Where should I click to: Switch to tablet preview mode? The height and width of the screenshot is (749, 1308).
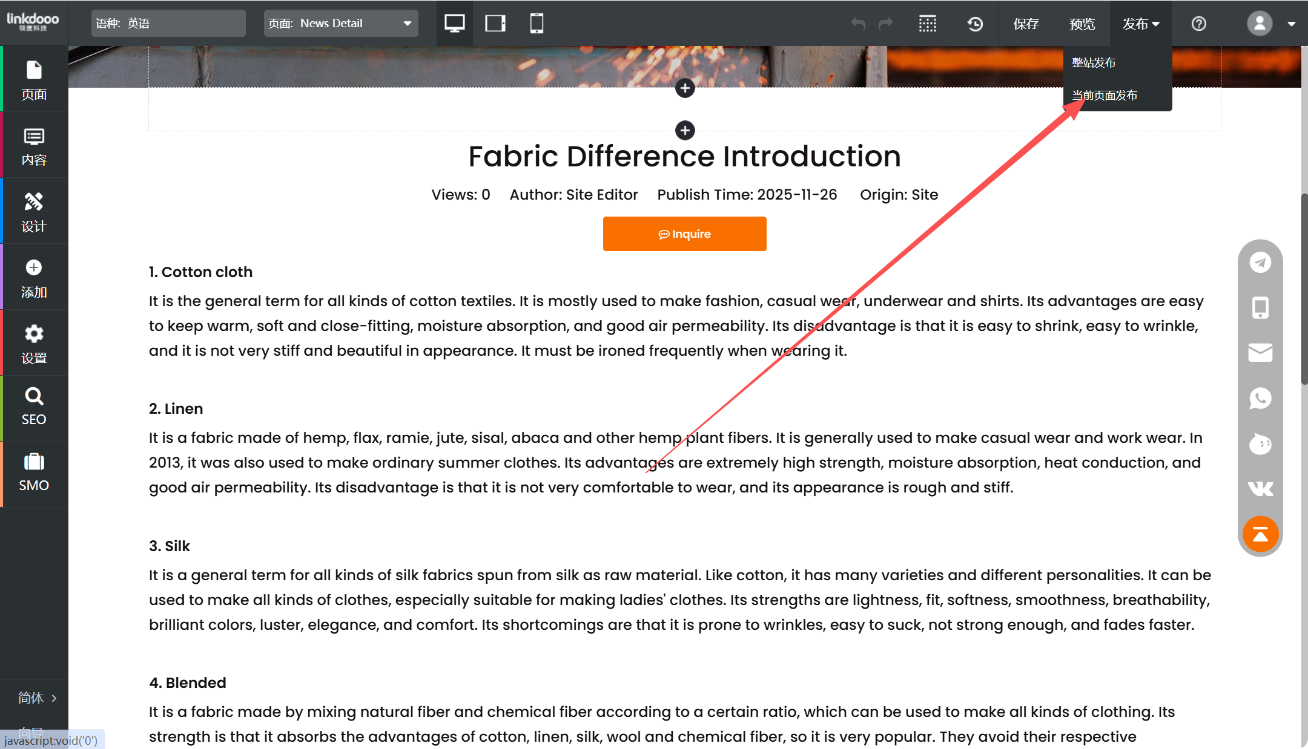point(495,24)
